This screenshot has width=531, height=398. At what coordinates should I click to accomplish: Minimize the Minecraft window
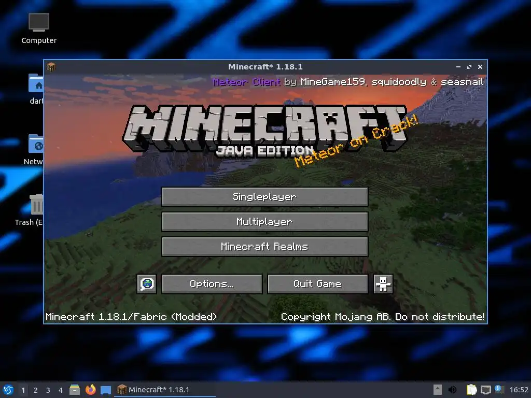pos(458,67)
